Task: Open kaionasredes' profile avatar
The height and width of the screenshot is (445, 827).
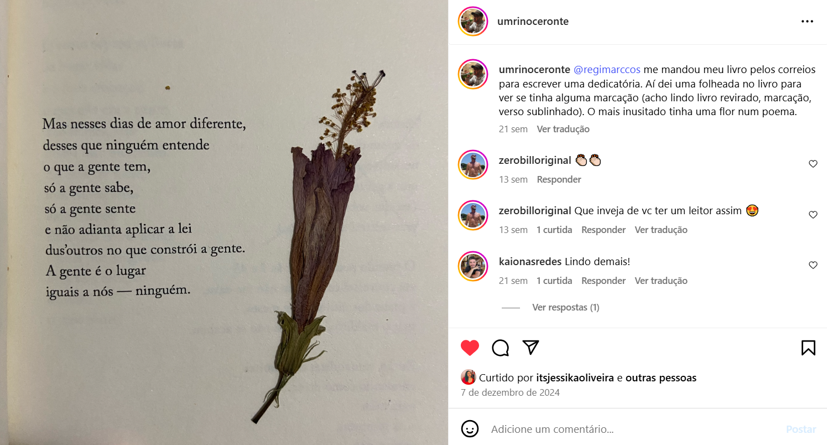Action: tap(473, 266)
